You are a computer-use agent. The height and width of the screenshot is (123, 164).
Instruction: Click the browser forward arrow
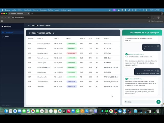click(5, 18)
